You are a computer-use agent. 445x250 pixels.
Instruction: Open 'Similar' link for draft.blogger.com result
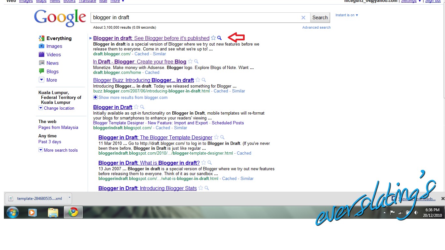click(x=159, y=54)
